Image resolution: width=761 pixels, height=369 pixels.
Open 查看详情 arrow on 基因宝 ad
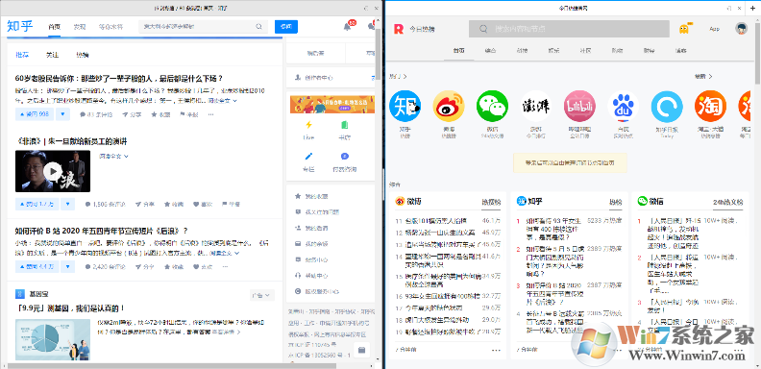(x=226, y=332)
